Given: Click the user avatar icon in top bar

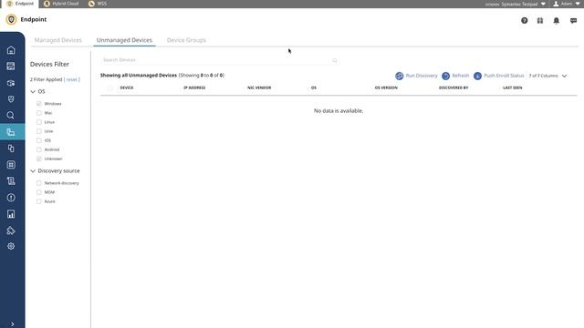Looking at the screenshot, I should (x=556, y=4).
